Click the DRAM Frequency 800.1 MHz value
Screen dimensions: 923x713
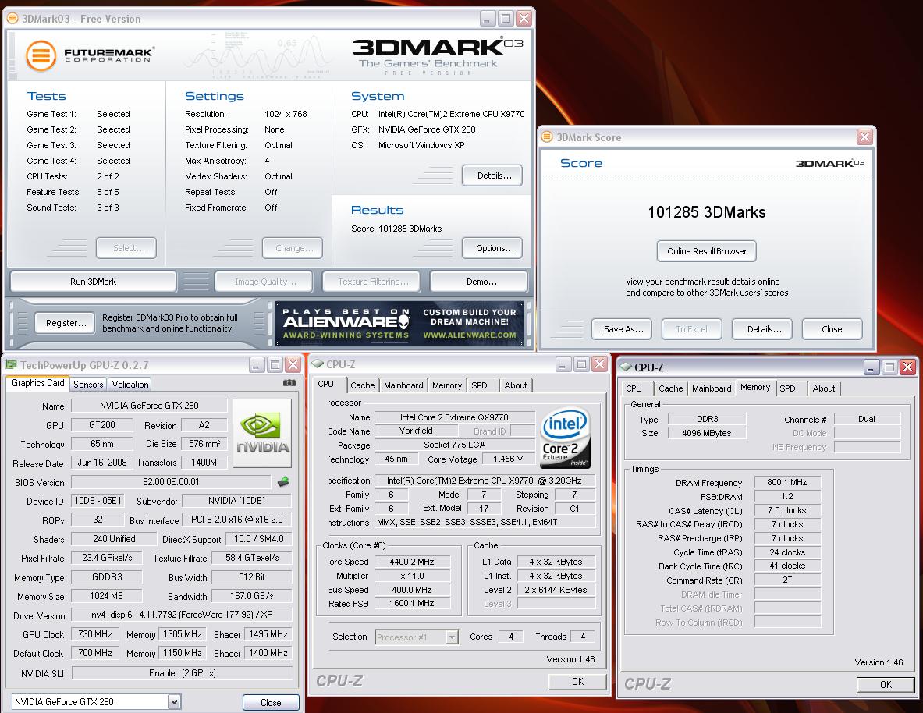[786, 482]
